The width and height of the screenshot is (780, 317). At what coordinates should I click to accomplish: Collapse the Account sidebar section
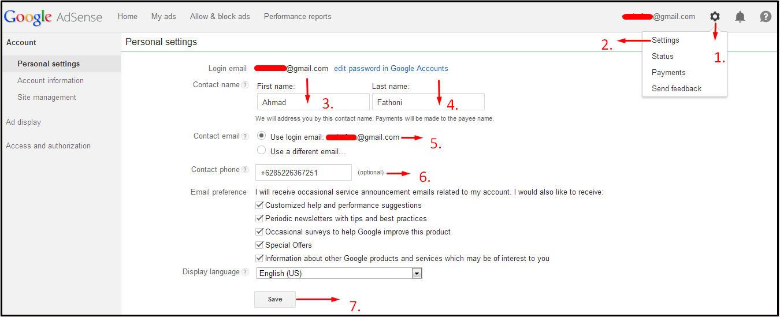click(x=21, y=43)
